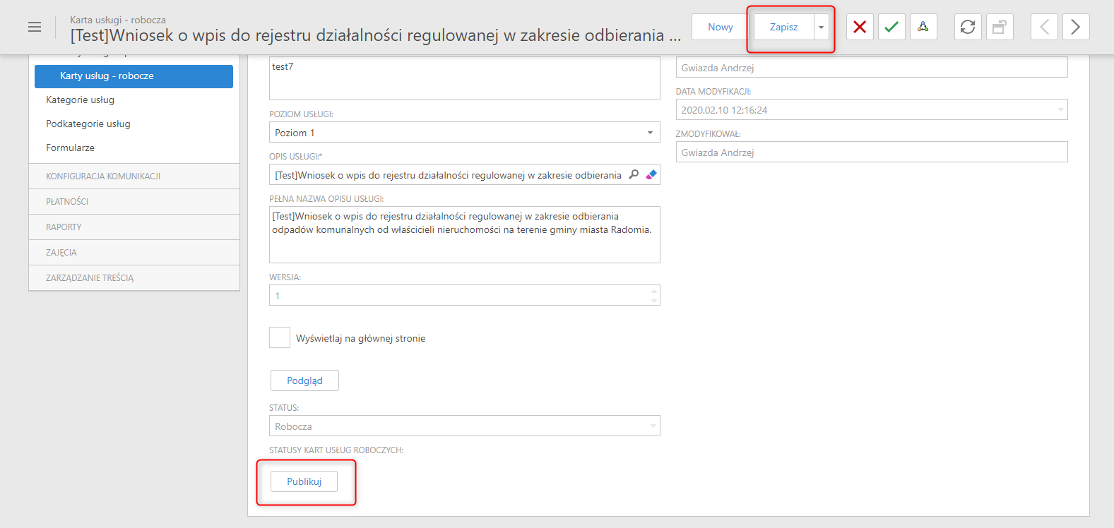Viewport: 1114px width, 528px height.
Task: Click the refresh icon in toolbar
Action: click(x=968, y=27)
